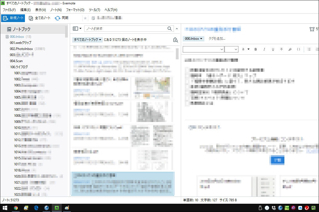Screen dimensions: 319x212
Task: Click the ノートを検索 search field
Action: pyautogui.click(x=125, y=29)
